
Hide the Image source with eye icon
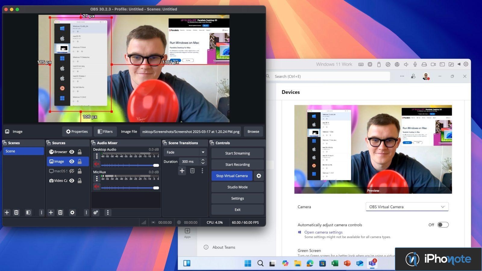click(x=72, y=161)
